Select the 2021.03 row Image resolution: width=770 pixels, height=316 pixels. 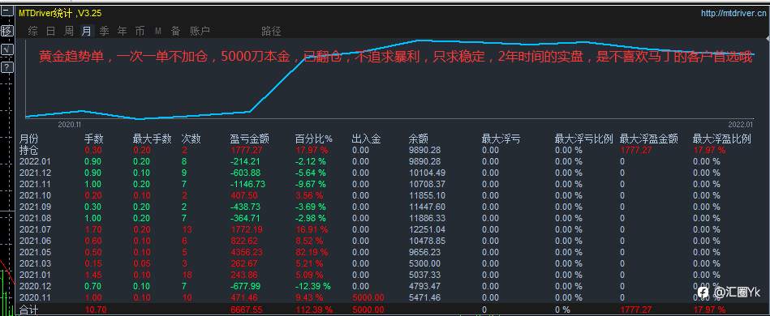click(385, 263)
